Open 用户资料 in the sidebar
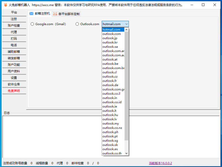The image size is (222, 167). [14, 71]
